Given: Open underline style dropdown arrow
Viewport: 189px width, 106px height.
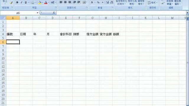Looking at the screenshot, I should (29, 2).
